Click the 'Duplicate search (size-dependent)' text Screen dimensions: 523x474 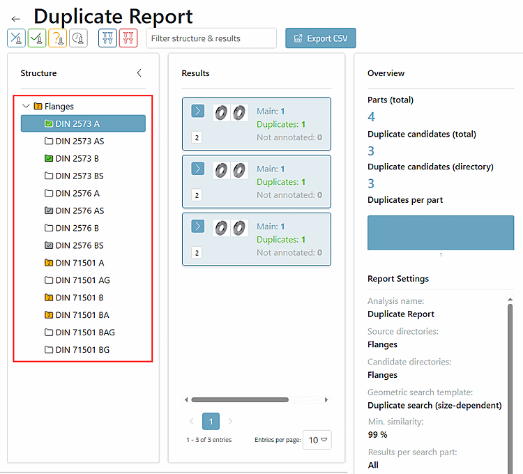pos(434,405)
